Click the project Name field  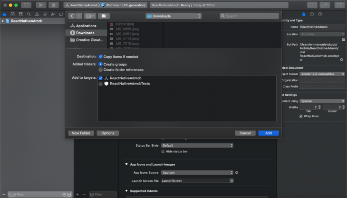point(322,27)
